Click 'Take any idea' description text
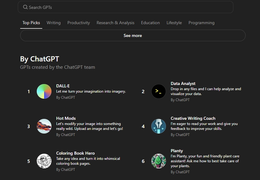Viewport: 260px width, 180px height. pyautogui.click(x=88, y=161)
